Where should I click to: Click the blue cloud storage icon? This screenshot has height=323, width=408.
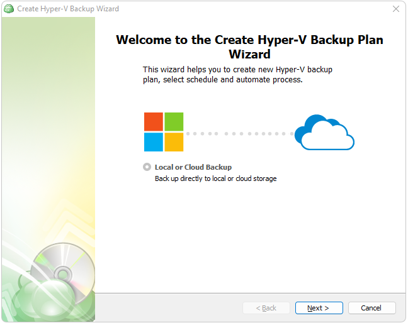pyautogui.click(x=324, y=133)
